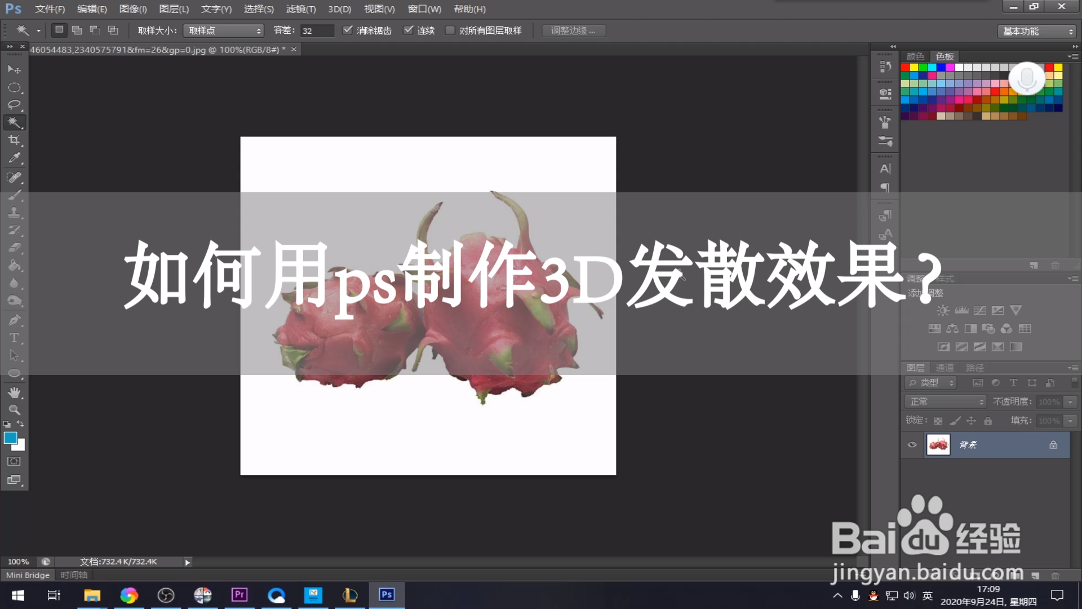Select the Paint Bucket tool

pos(14,265)
